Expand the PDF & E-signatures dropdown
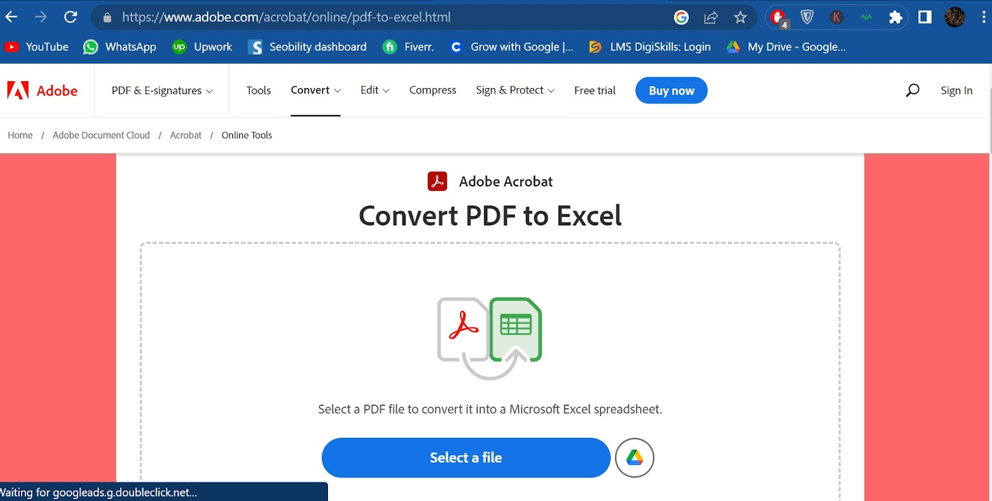992x501 pixels. (x=162, y=90)
